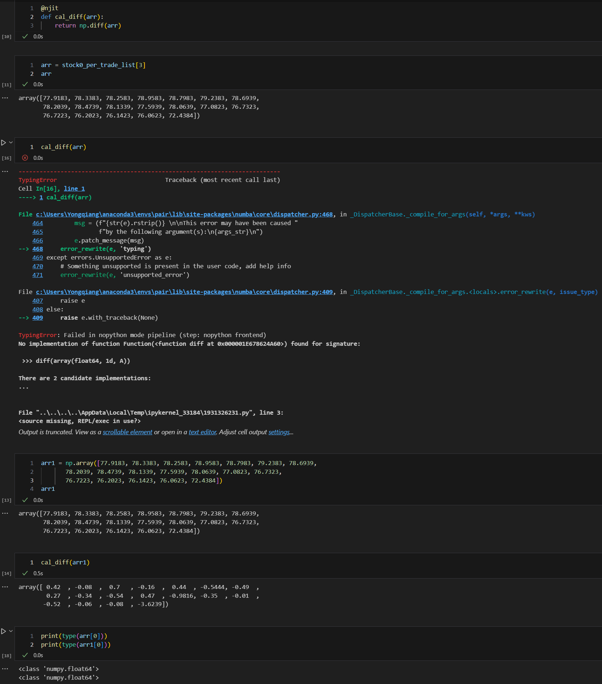Expand run options chevron beside the print cell

pos(11,631)
